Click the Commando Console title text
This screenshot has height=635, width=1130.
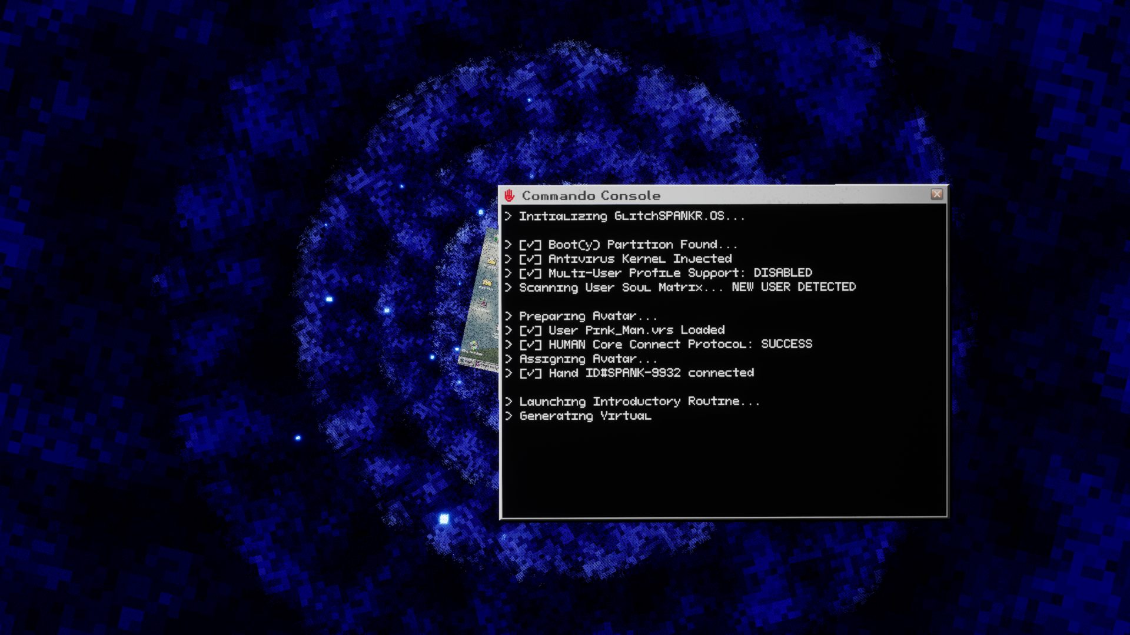click(x=591, y=196)
